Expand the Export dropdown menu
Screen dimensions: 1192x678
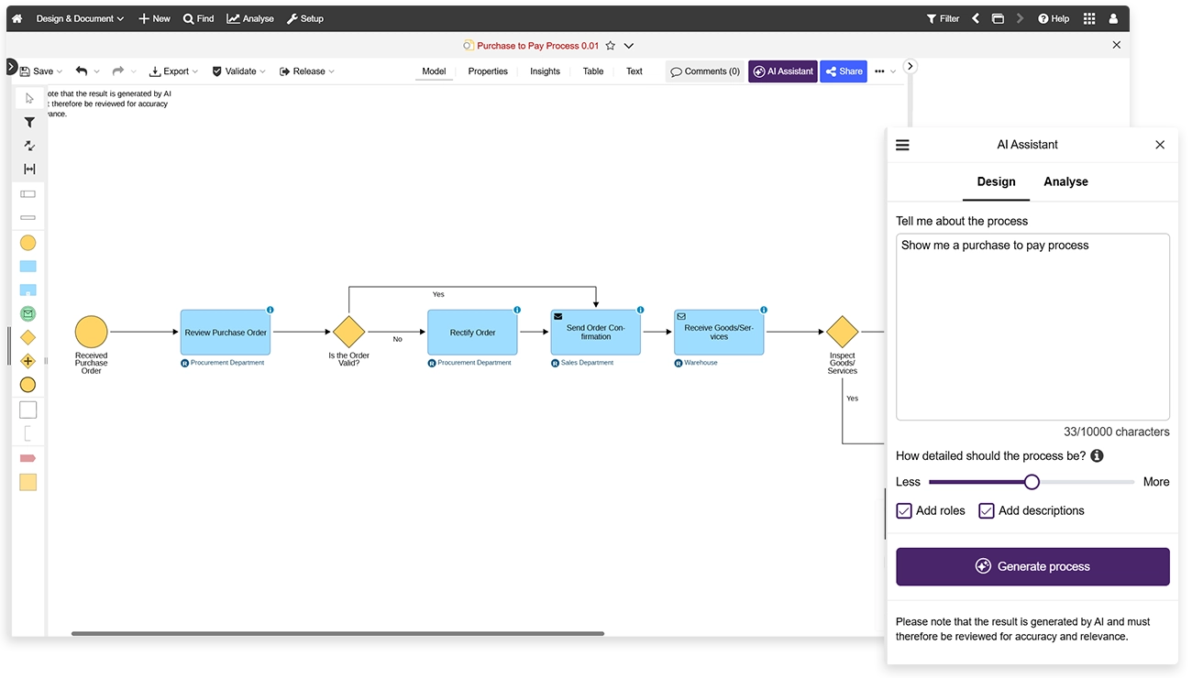[174, 71]
